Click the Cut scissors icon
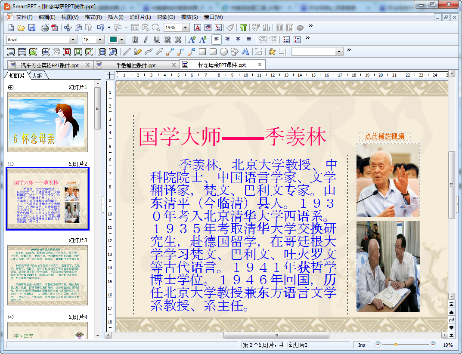Screen dimensions: 462x354 pos(68,28)
